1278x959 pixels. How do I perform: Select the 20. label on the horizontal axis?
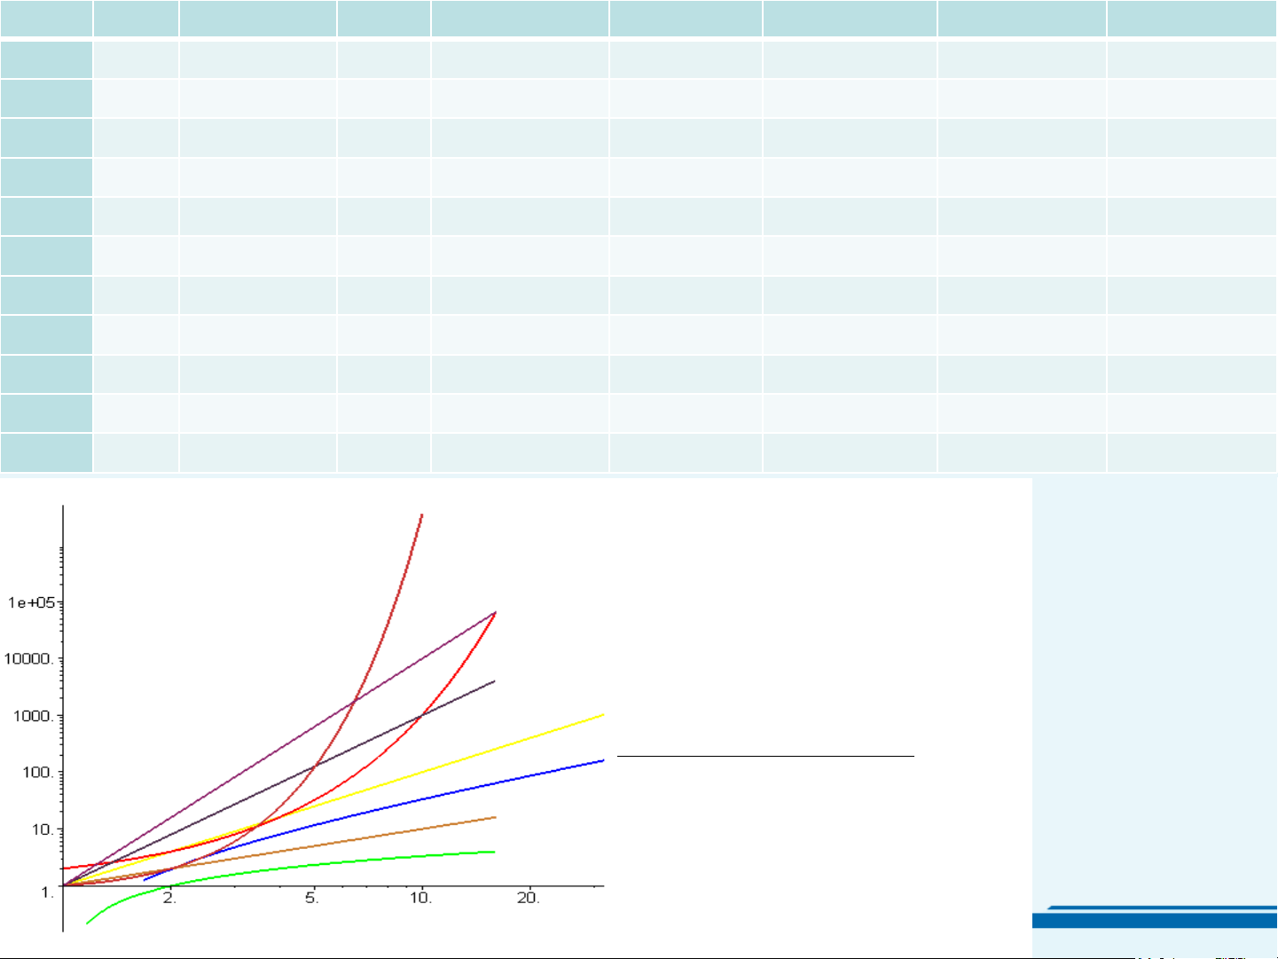529,898
